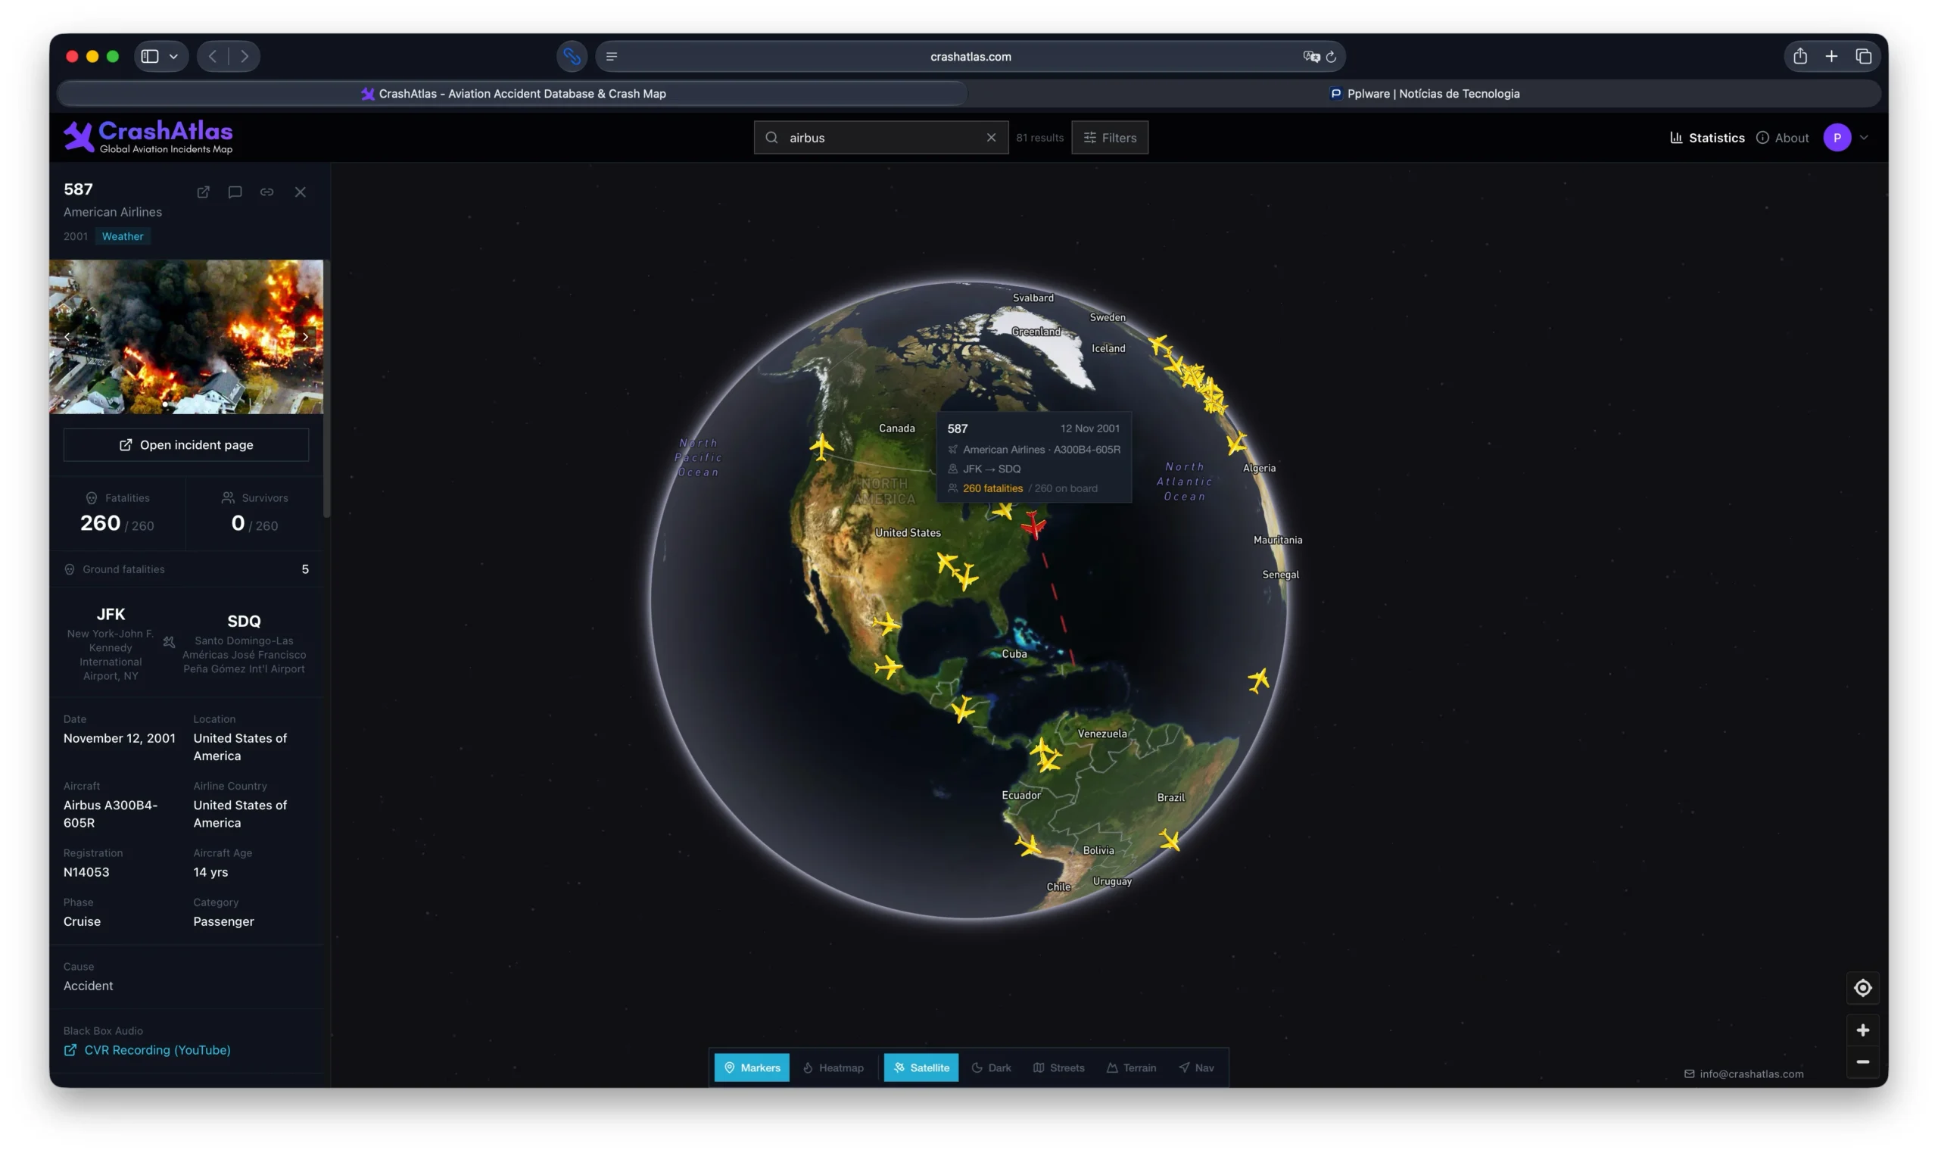Click the blue extension icon in toolbar
Image resolution: width=1938 pixels, height=1153 pixels.
[572, 56]
